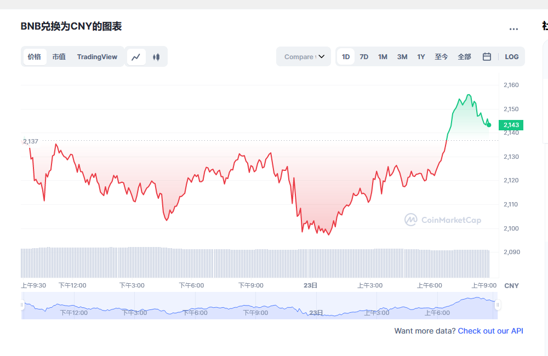Click the CNY currency label
This screenshot has height=356, width=548.
pos(511,286)
